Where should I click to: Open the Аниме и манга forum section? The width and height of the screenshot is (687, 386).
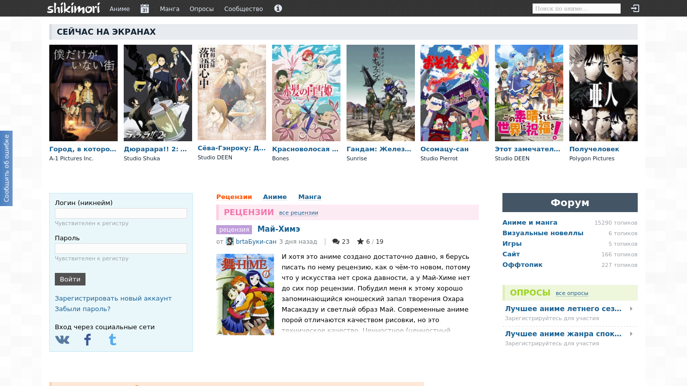pyautogui.click(x=530, y=223)
